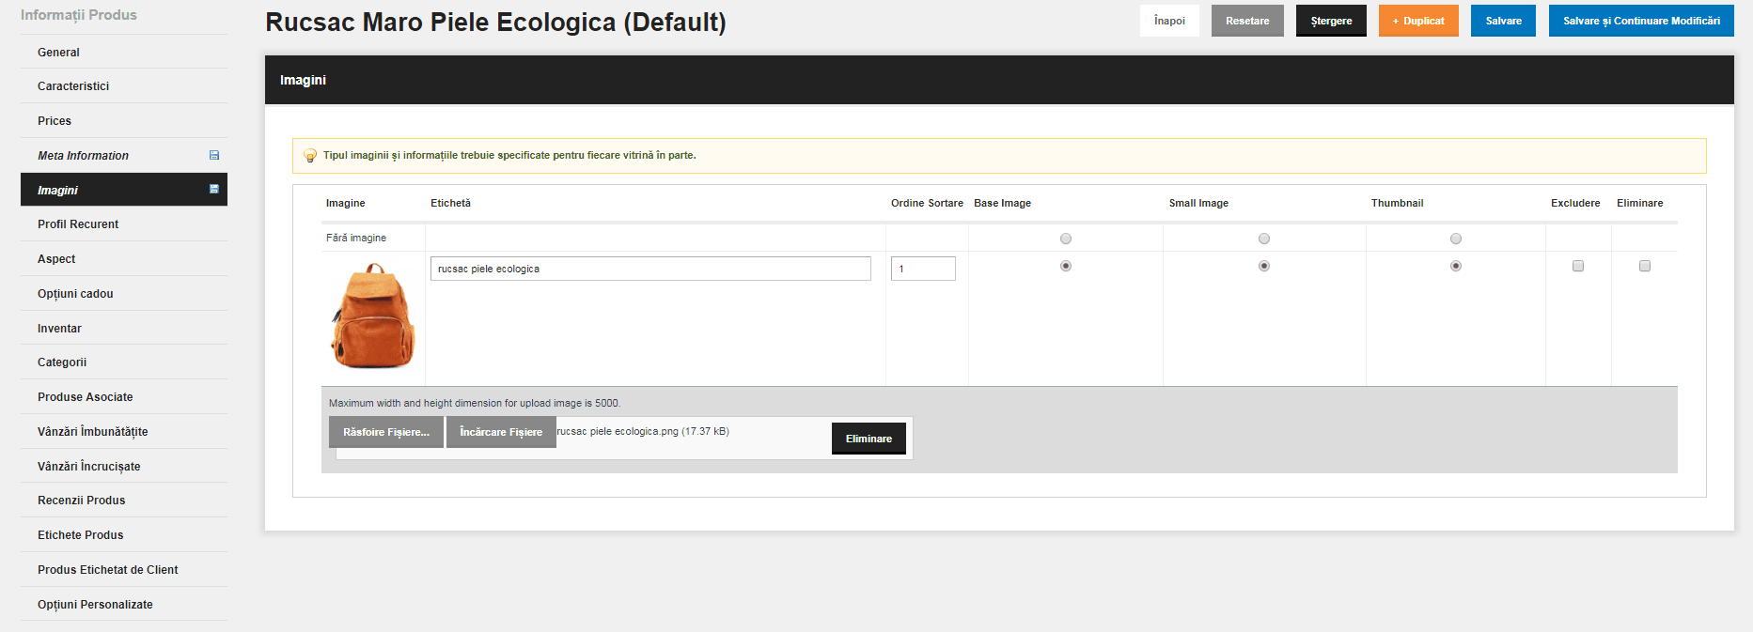Open Recenzii Produs tab
This screenshot has width=1753, height=632.
124,501
